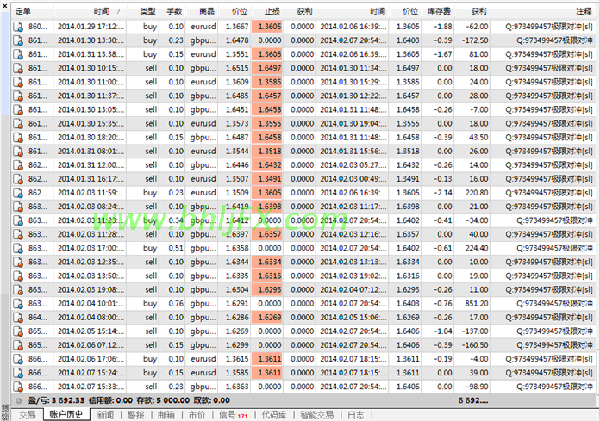600x421 pixels.
Task: Sort by the 定单 column header
Action: [33, 11]
